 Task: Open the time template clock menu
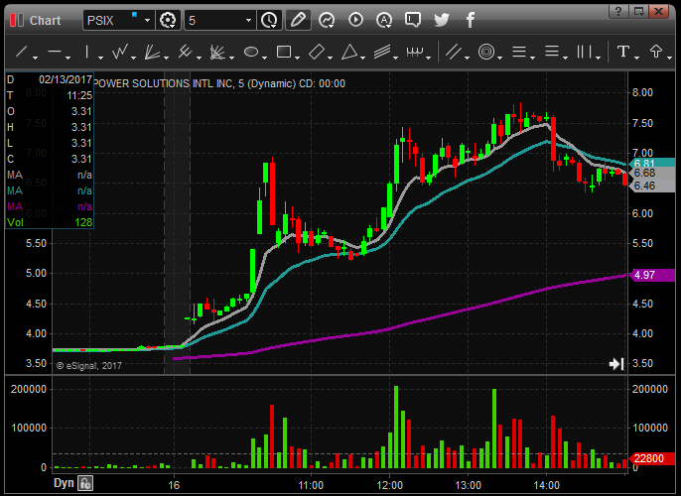[x=269, y=20]
